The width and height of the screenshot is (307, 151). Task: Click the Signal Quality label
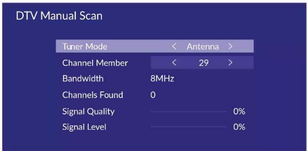click(88, 112)
